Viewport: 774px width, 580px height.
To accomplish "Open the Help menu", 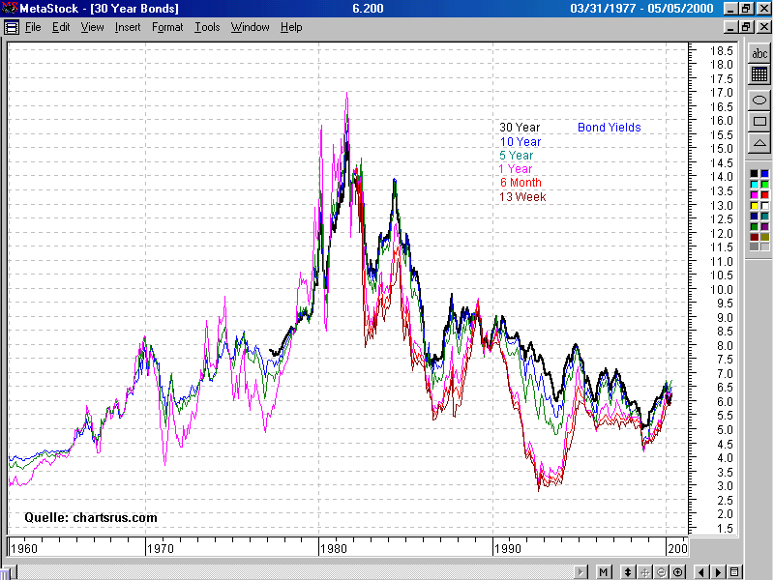I will [x=291, y=27].
